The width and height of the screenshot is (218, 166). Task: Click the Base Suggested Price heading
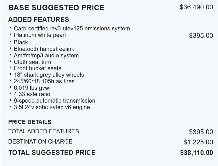point(56,8)
